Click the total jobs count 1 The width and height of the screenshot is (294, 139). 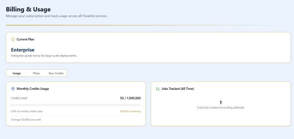(x=221, y=102)
